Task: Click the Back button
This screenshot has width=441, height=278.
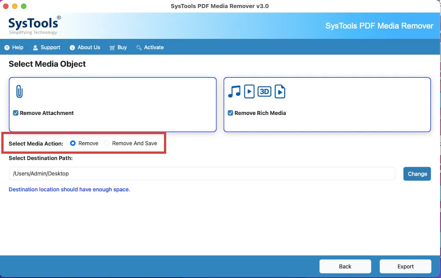Action: click(345, 266)
